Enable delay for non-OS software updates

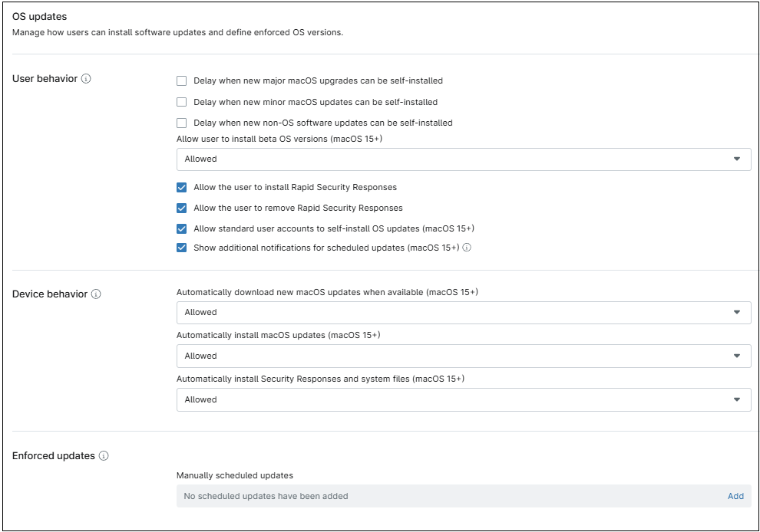pyautogui.click(x=180, y=122)
